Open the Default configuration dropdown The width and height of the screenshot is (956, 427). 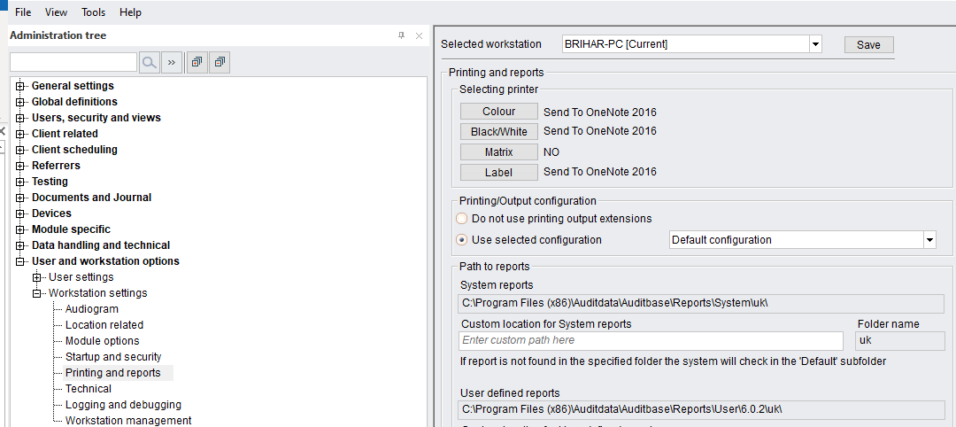[929, 240]
